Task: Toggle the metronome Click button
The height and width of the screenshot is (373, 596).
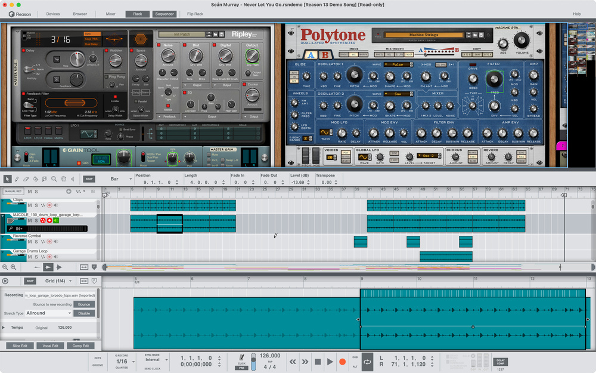Action: pos(241,358)
